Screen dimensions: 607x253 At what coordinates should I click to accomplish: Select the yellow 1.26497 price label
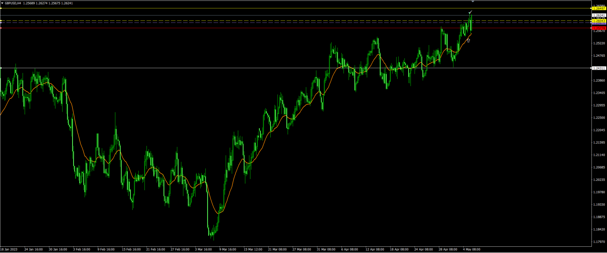point(599,9)
